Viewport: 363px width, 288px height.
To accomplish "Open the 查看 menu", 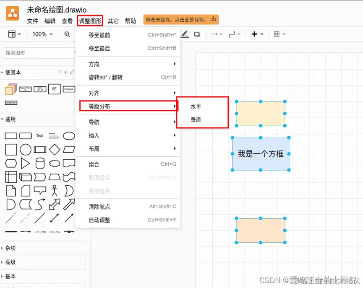I will 67,21.
